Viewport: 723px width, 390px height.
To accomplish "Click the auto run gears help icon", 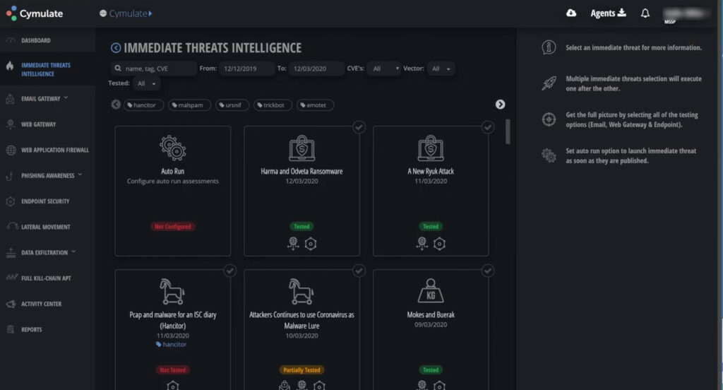I will (549, 155).
